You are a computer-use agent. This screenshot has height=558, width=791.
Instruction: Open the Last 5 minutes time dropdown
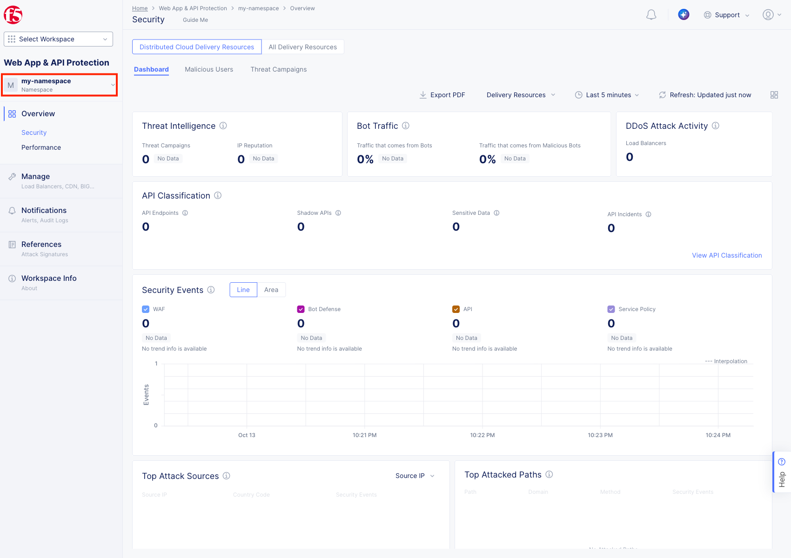[x=607, y=95]
